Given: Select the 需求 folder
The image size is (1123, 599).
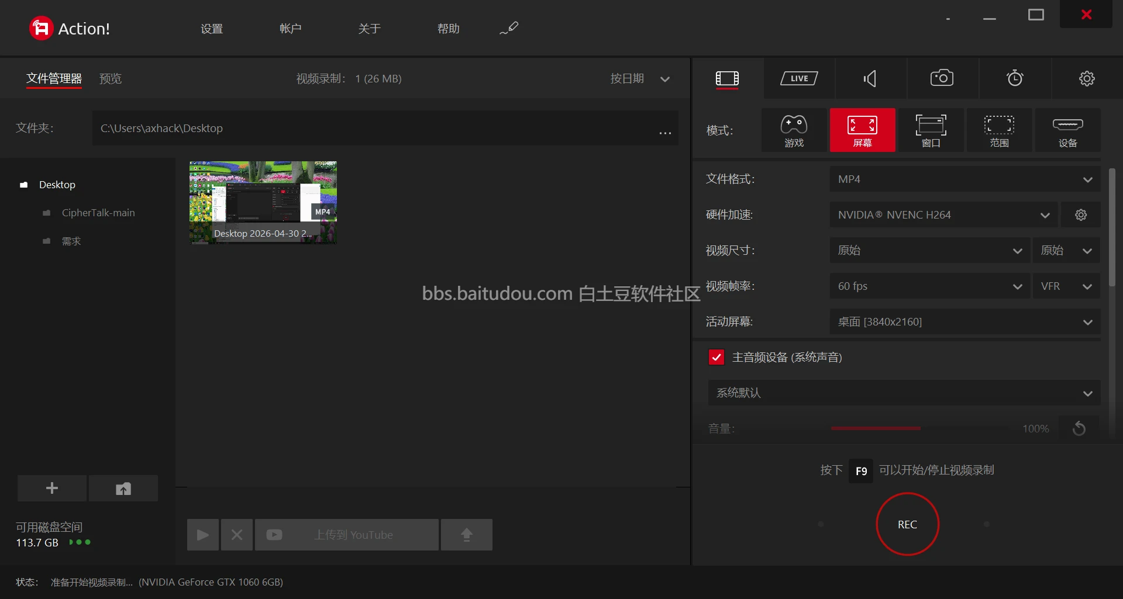Looking at the screenshot, I should pos(71,241).
